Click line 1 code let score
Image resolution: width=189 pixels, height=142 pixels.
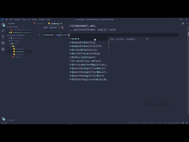pos(54,28)
